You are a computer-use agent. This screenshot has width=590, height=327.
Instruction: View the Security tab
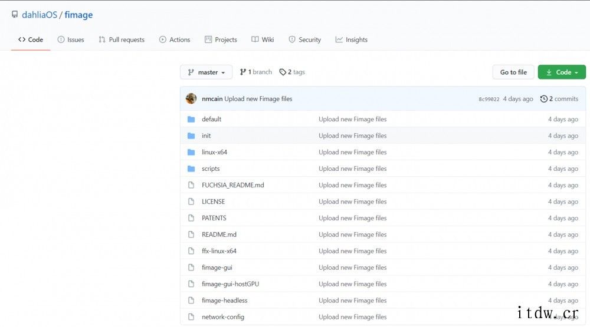pos(305,39)
